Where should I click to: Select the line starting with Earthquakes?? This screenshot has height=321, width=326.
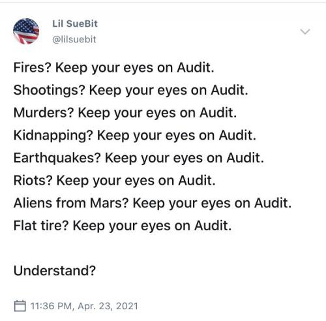(138, 158)
